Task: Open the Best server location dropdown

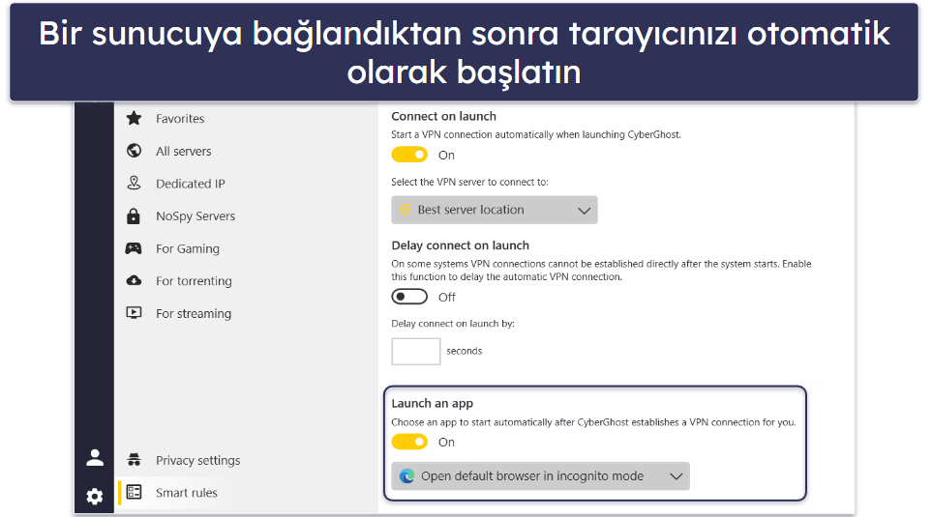Action: pyautogui.click(x=495, y=210)
